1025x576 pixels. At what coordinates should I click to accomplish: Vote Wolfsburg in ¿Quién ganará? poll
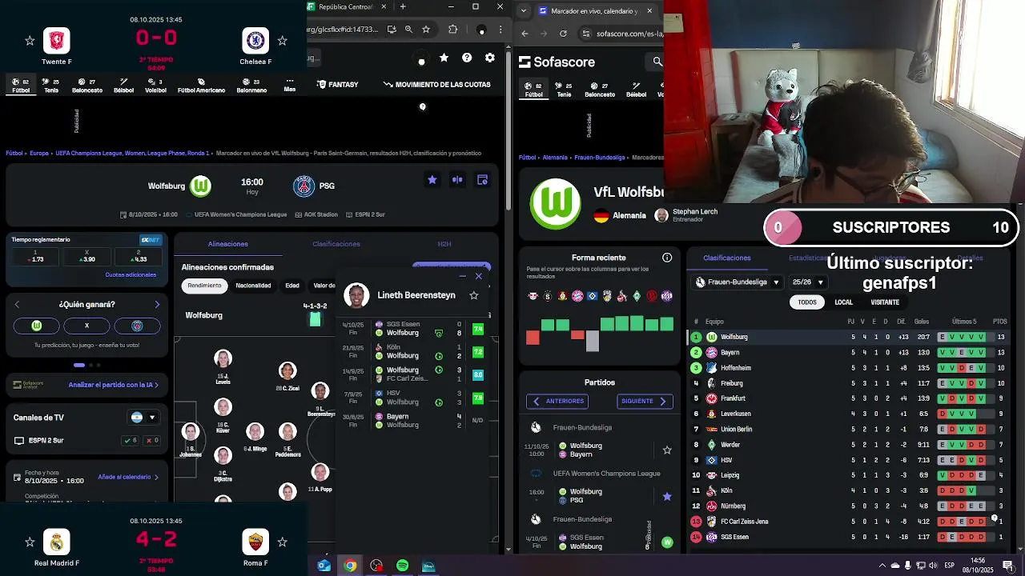36,326
